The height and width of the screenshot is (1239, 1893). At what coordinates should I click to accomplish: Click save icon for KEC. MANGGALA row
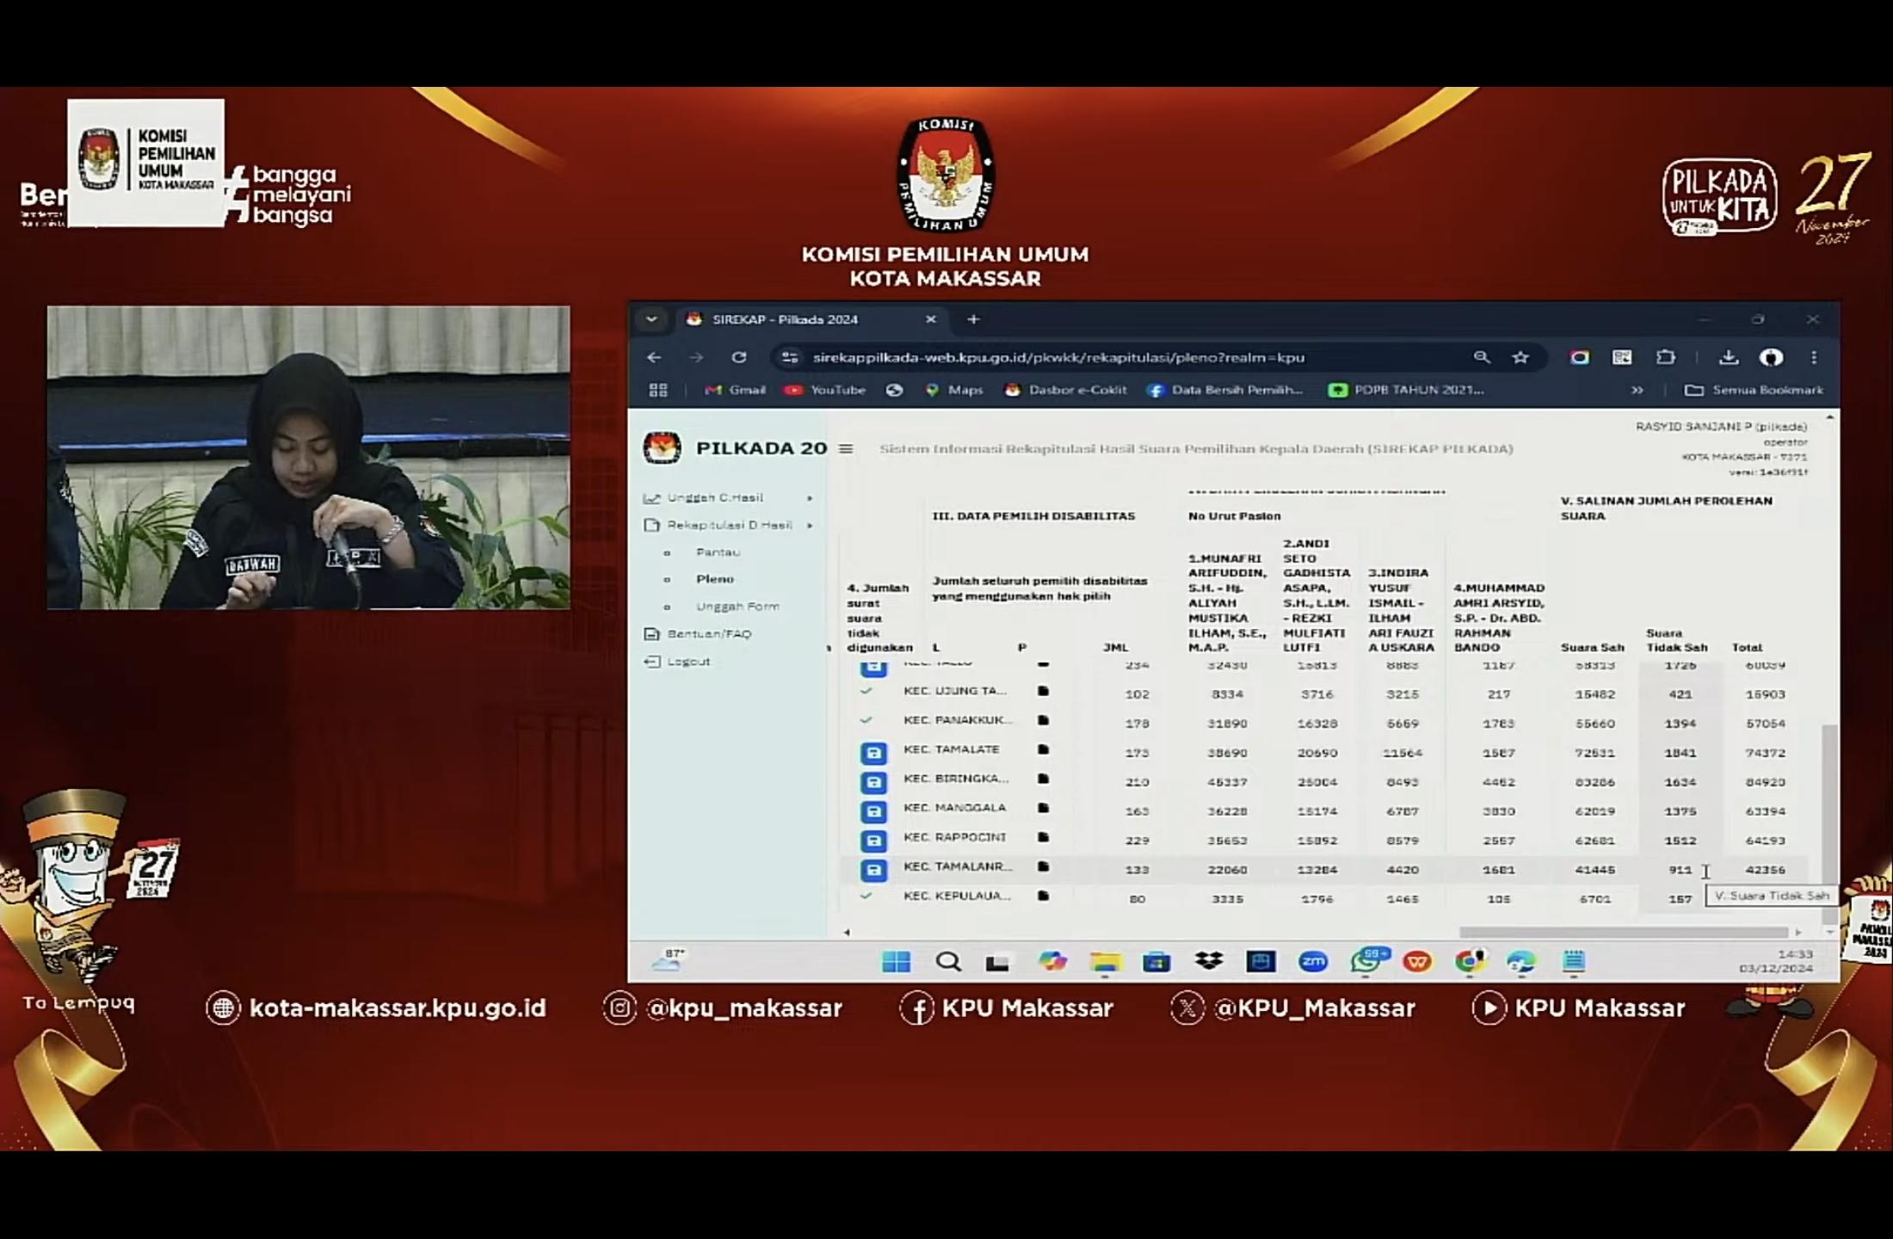point(873,811)
